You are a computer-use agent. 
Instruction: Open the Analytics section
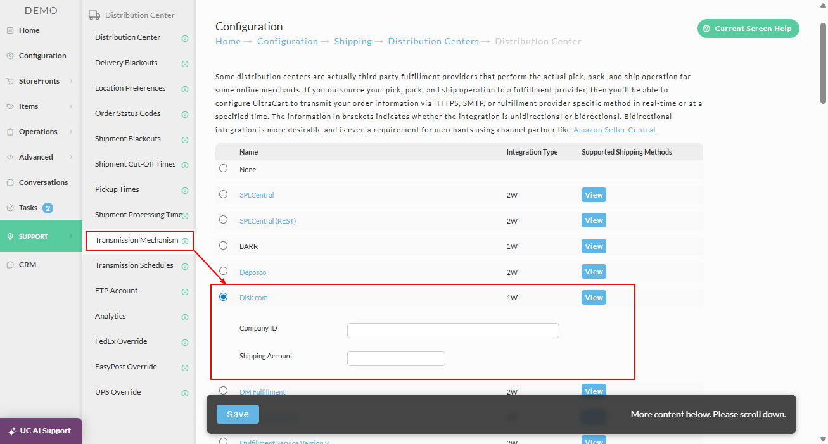point(110,316)
